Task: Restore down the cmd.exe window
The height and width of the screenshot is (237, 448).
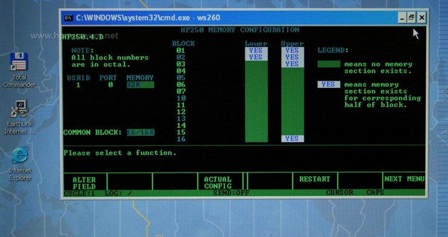Action: [412, 17]
